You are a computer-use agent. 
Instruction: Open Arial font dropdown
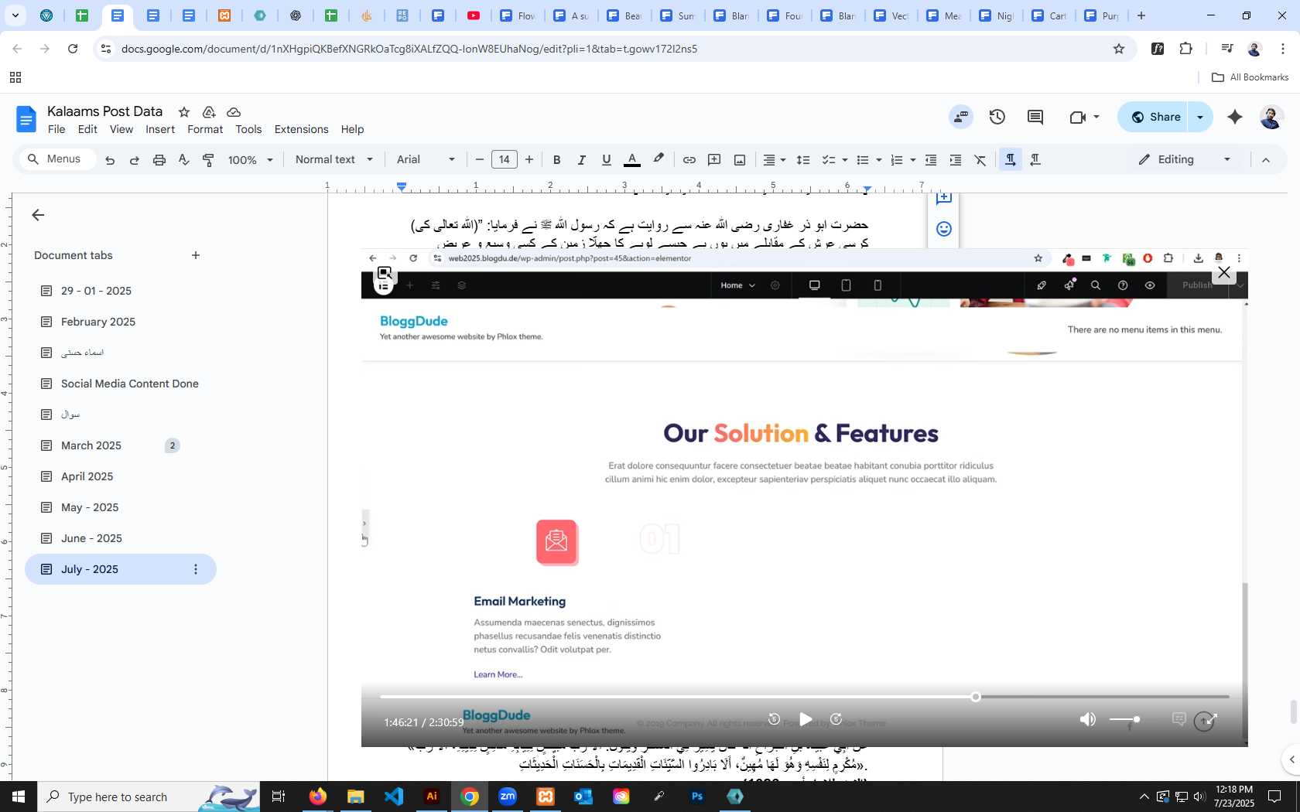(x=426, y=160)
